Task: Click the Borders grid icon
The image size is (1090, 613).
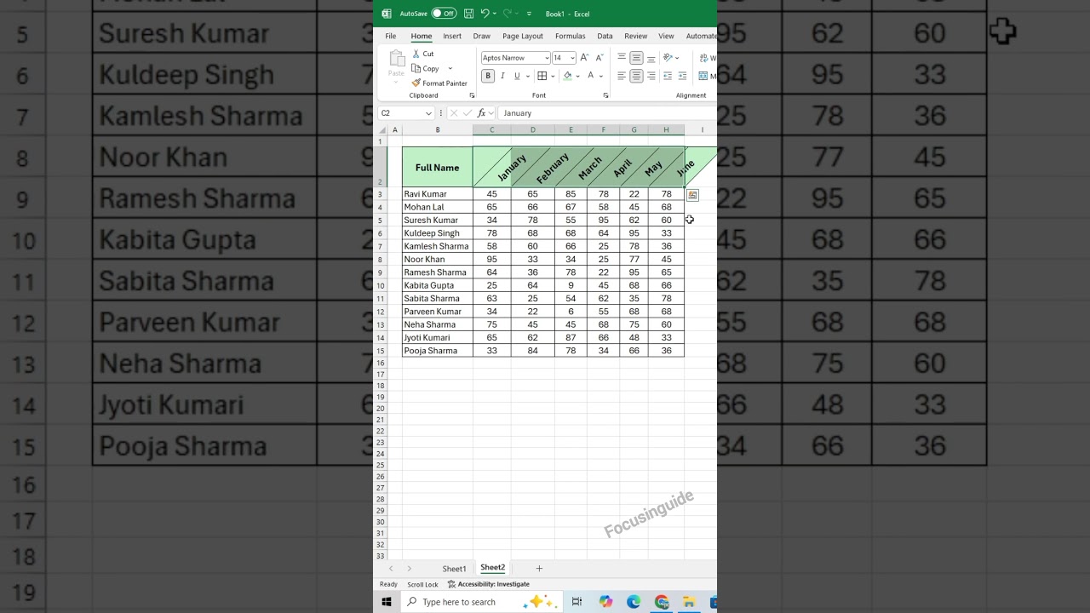Action: [x=542, y=76]
